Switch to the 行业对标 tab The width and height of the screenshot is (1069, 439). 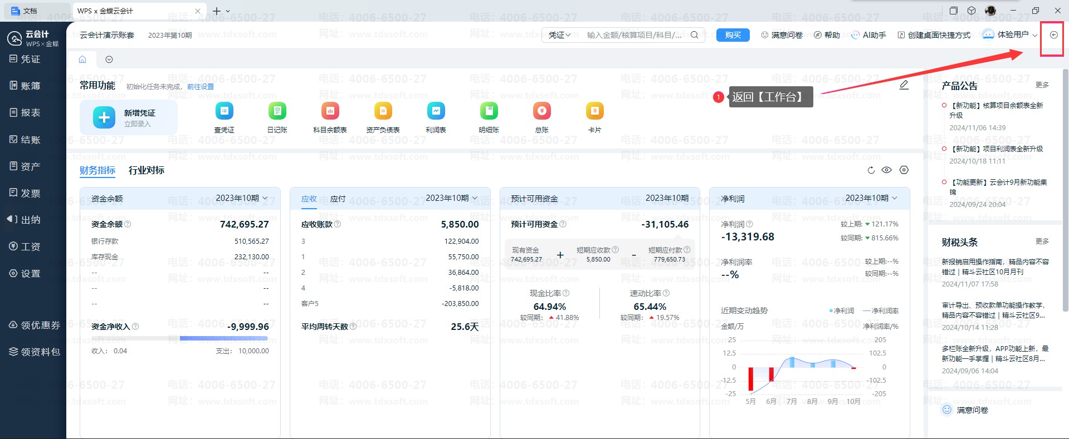tap(147, 170)
